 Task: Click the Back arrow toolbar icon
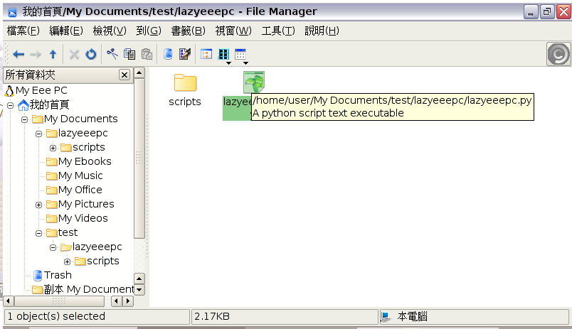click(x=18, y=54)
